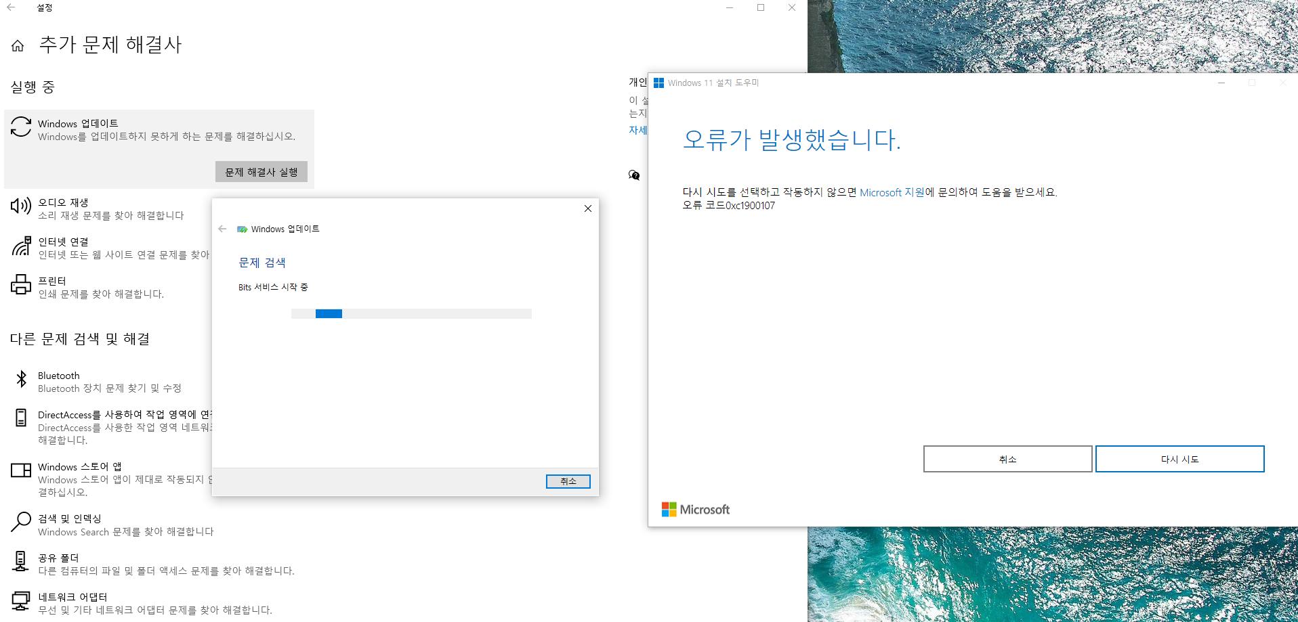Click 문제 검색 heading in dialog
The height and width of the screenshot is (622, 1298).
[262, 263]
